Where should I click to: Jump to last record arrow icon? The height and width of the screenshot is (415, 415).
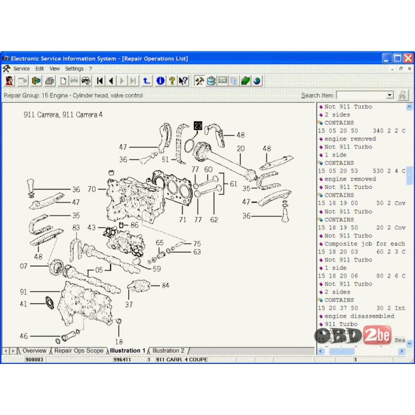(x=134, y=81)
